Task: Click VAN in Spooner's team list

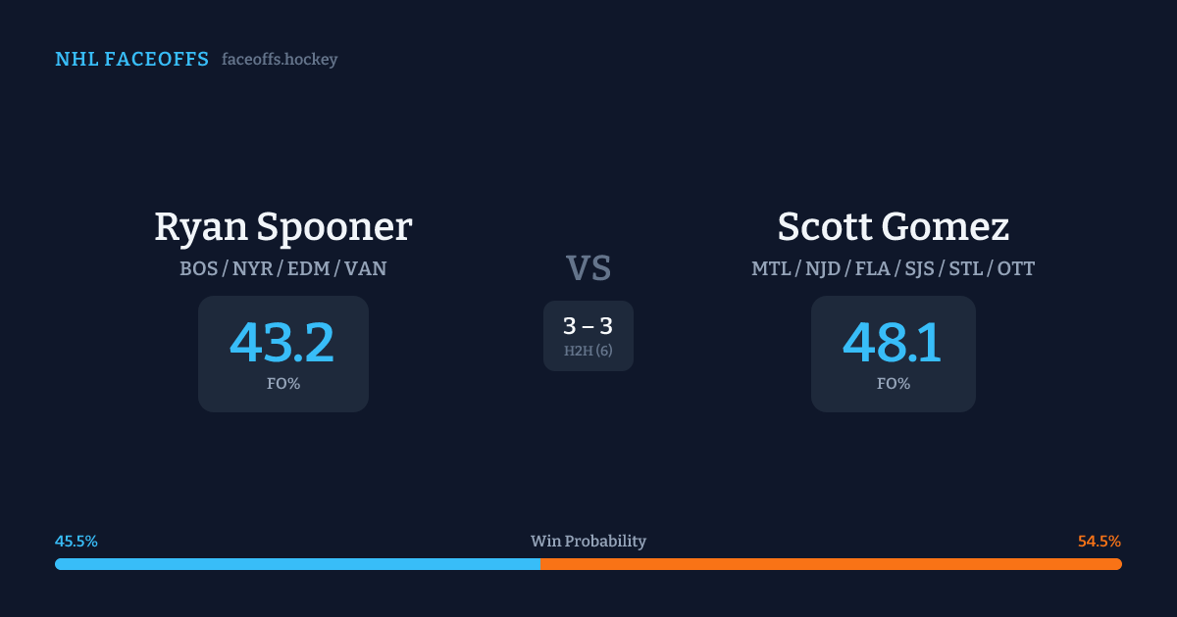Action: (x=366, y=268)
